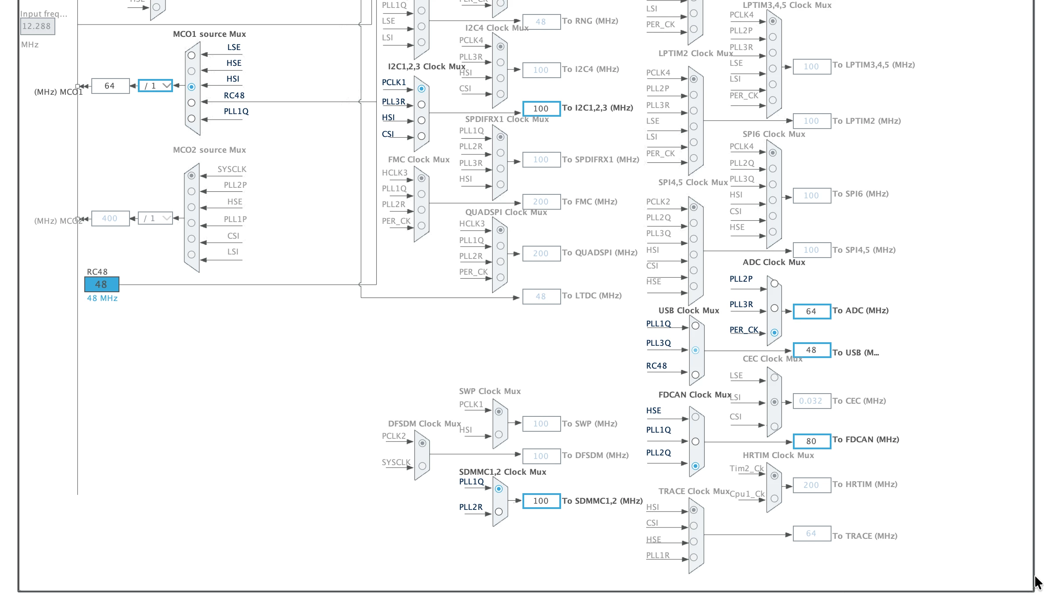Click the To LTDC frequency field
The height and width of the screenshot is (602, 1044).
tap(541, 297)
